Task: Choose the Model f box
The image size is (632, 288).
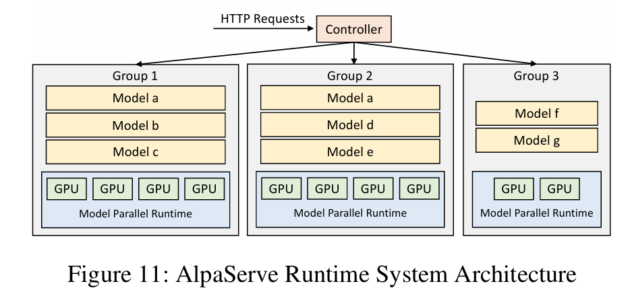Action: [536, 114]
